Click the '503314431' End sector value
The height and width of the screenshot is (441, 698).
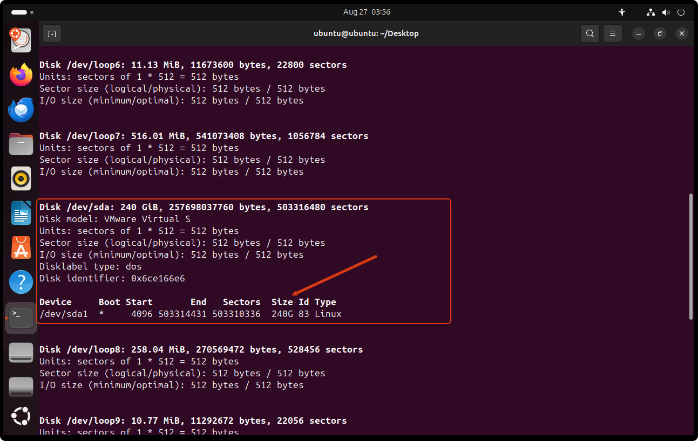click(x=182, y=314)
